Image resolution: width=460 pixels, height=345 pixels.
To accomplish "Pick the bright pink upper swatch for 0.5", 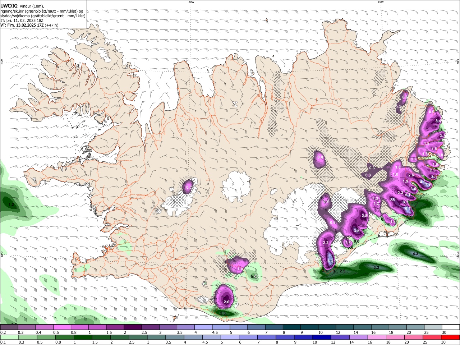I will tap(62, 327).
